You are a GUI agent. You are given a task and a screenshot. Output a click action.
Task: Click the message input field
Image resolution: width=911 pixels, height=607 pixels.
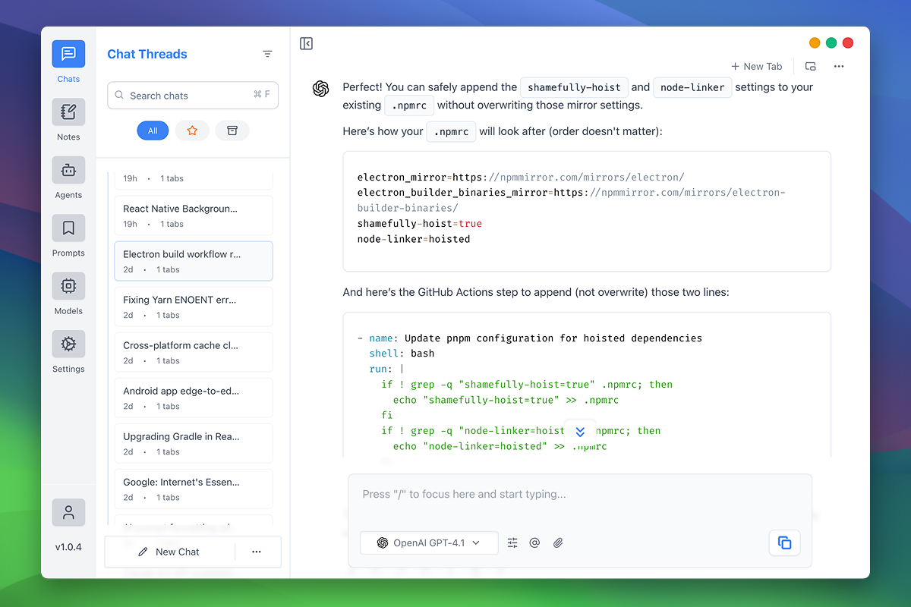[x=580, y=495]
